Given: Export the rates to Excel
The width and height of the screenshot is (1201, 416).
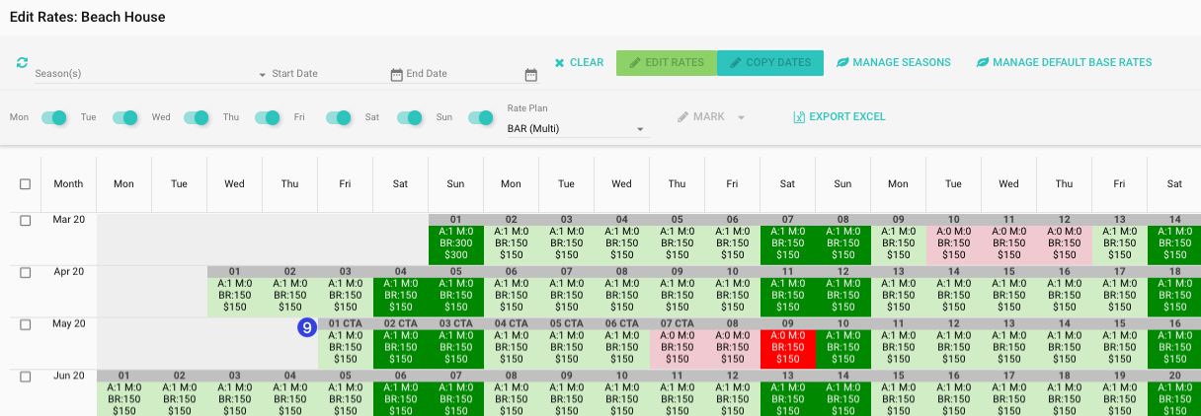Looking at the screenshot, I should [839, 117].
